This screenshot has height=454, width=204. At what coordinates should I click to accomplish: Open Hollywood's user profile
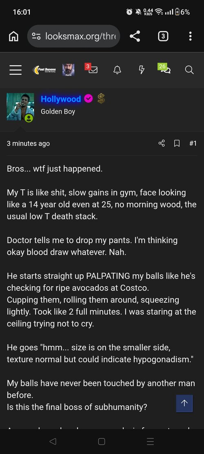pos(61,99)
